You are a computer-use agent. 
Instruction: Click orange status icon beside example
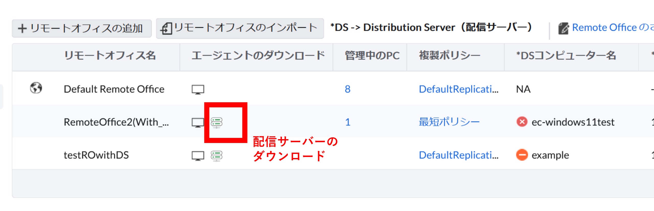(522, 155)
